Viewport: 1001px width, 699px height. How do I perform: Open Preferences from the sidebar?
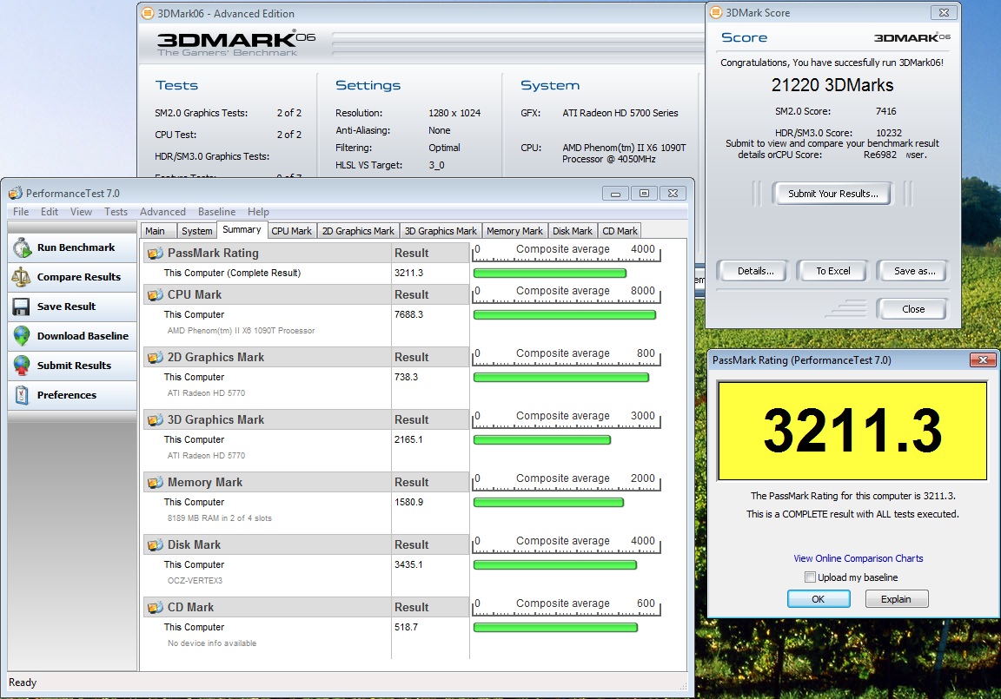[x=72, y=395]
